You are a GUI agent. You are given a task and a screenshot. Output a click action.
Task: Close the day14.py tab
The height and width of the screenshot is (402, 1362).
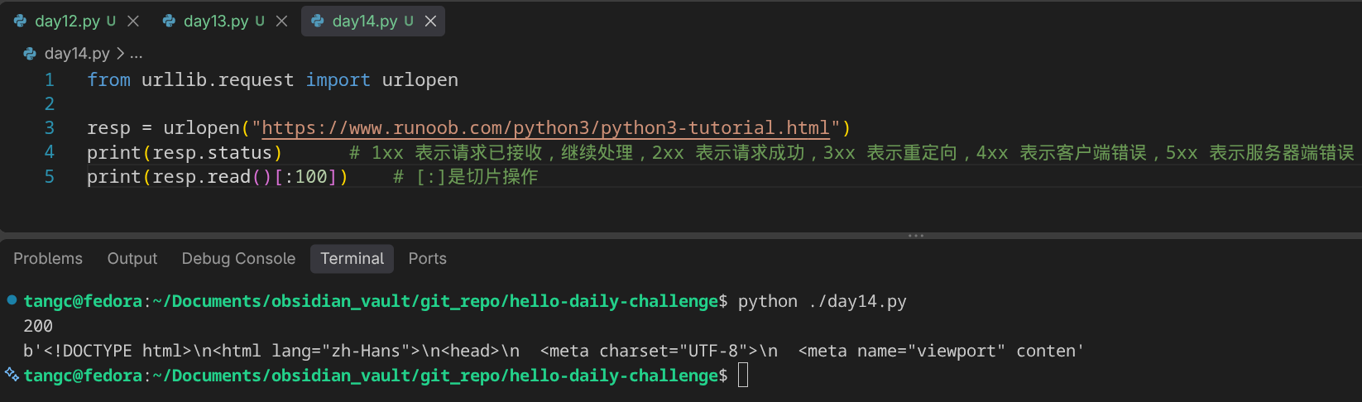point(430,22)
